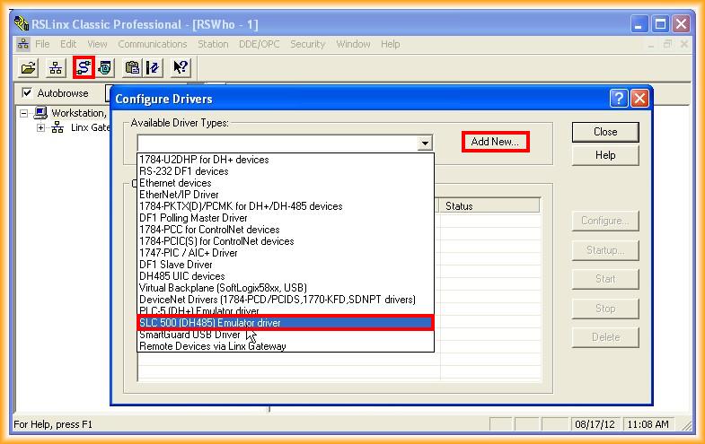Click the RSWho network browse icon
Viewport: 705px width, 444px height.
pos(56,67)
